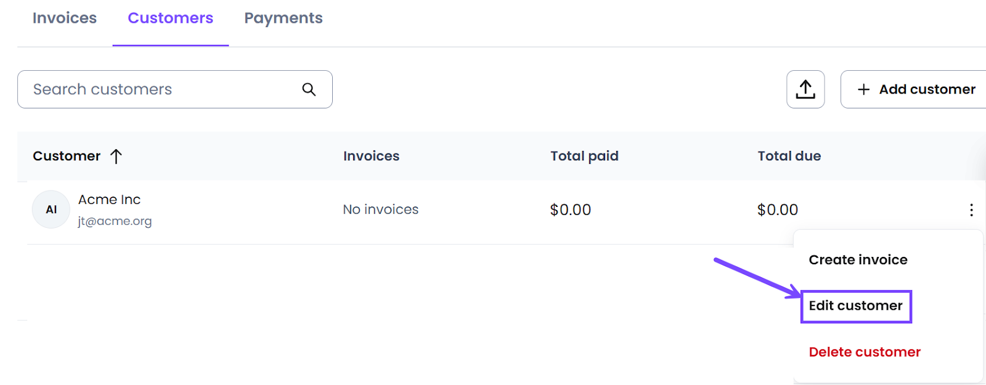Choose Delete customer from the menu
Screen dimensions: 986x385
pyautogui.click(x=865, y=352)
